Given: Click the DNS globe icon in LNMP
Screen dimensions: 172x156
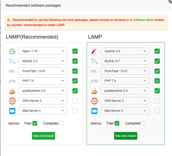Looking at the screenshot, I should (x=12, y=101).
